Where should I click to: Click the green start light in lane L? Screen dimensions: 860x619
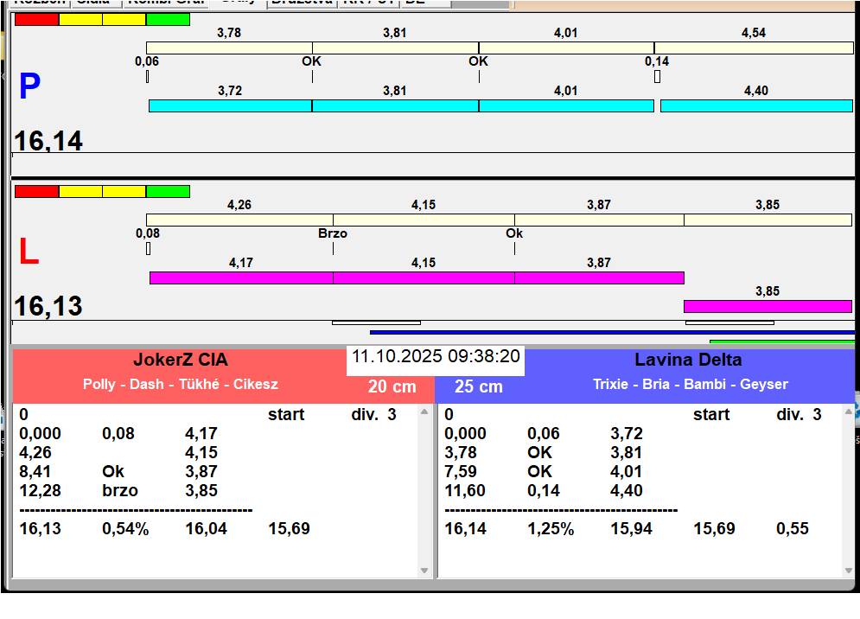pyautogui.click(x=168, y=191)
